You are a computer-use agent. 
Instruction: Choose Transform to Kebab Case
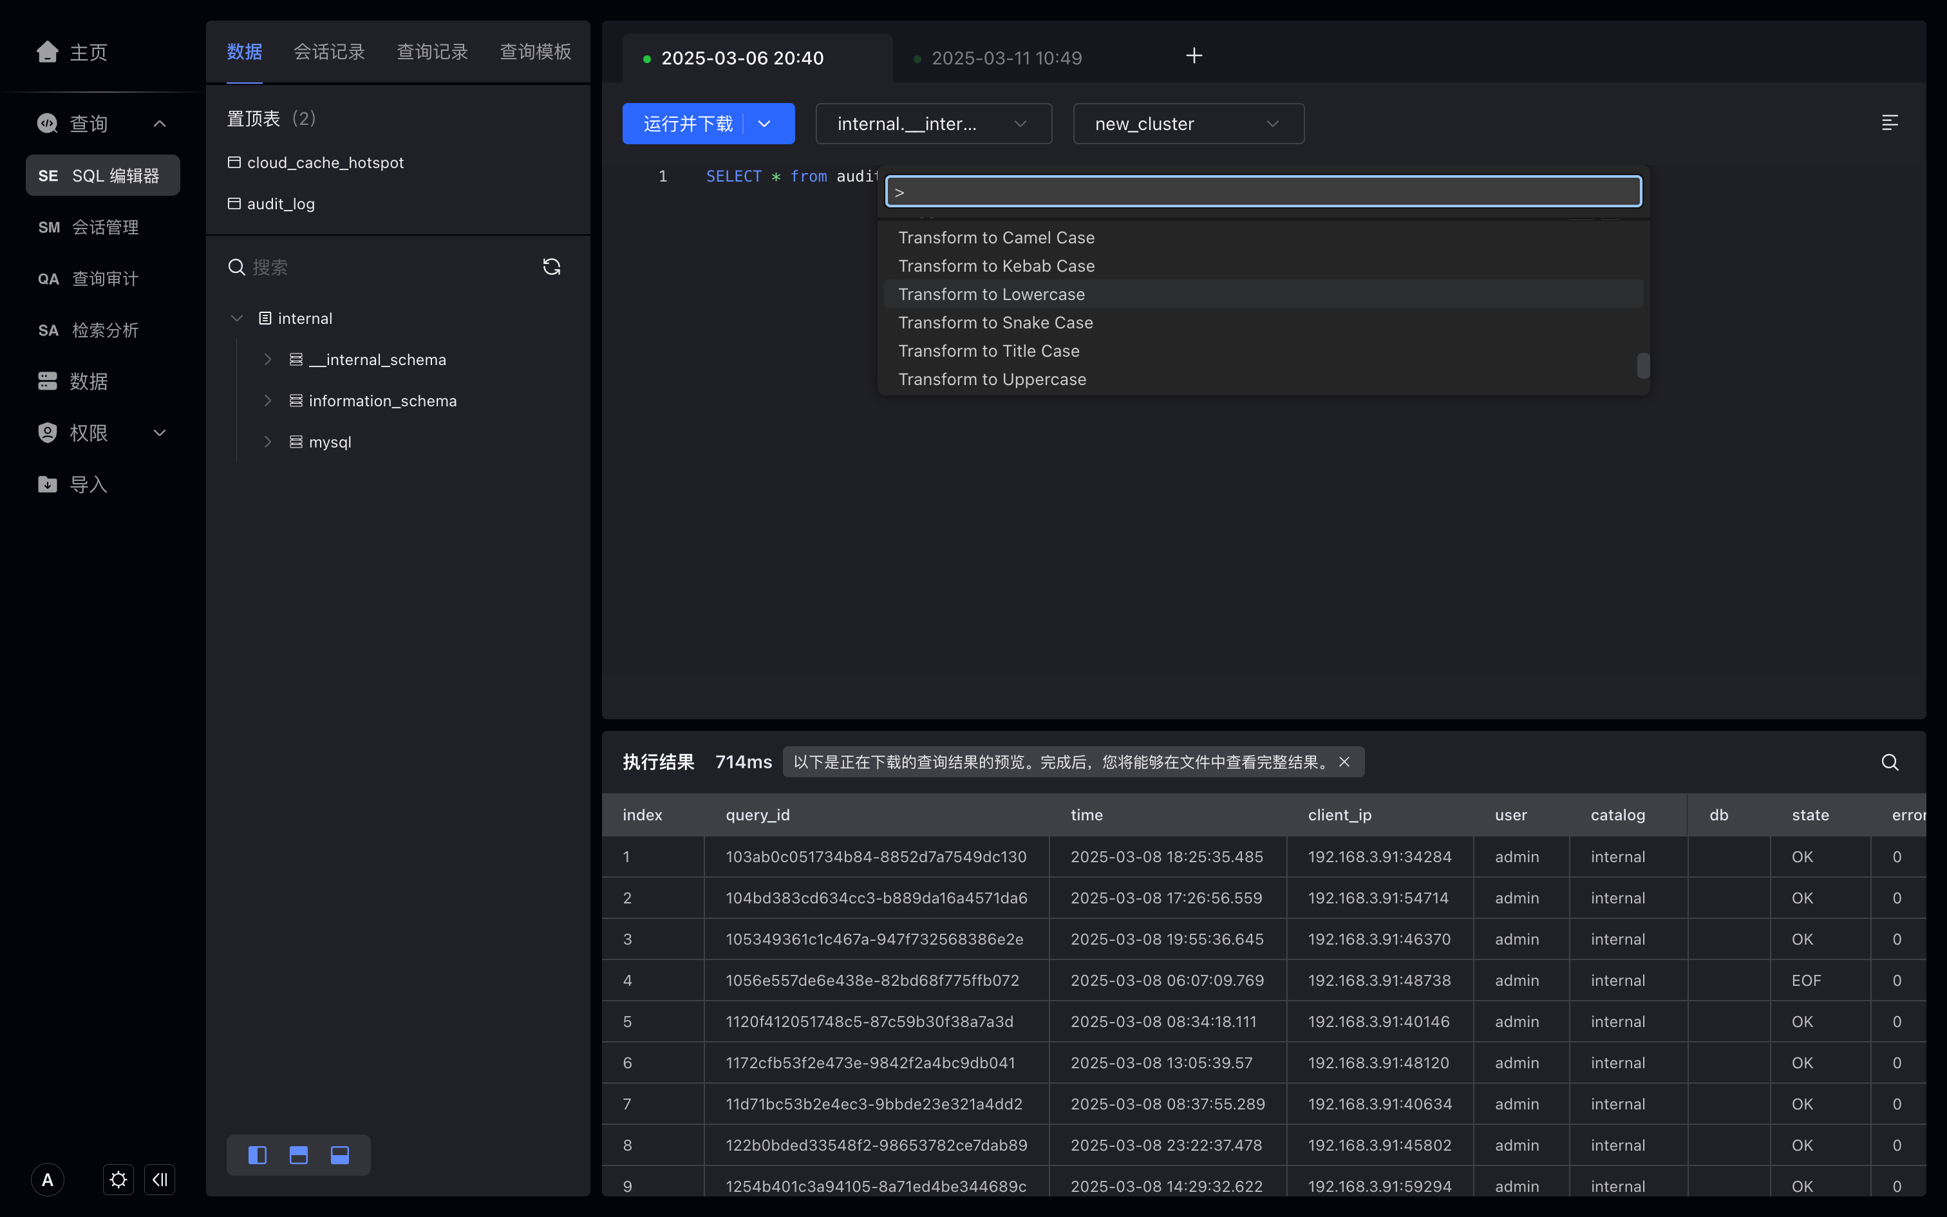(1263, 265)
